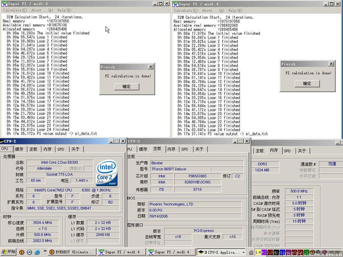343x257 pixels.
Task: Click the CPU-Z chip icon in left window title
Action: [2, 142]
